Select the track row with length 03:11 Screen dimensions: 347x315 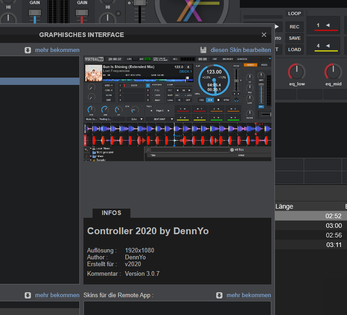(311, 245)
